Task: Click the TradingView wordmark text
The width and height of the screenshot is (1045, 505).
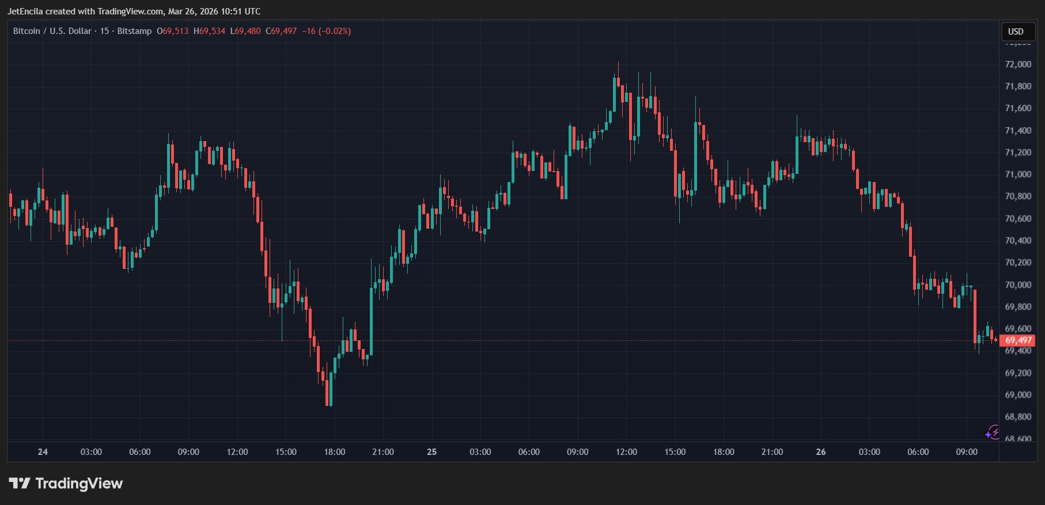Action: tap(79, 483)
